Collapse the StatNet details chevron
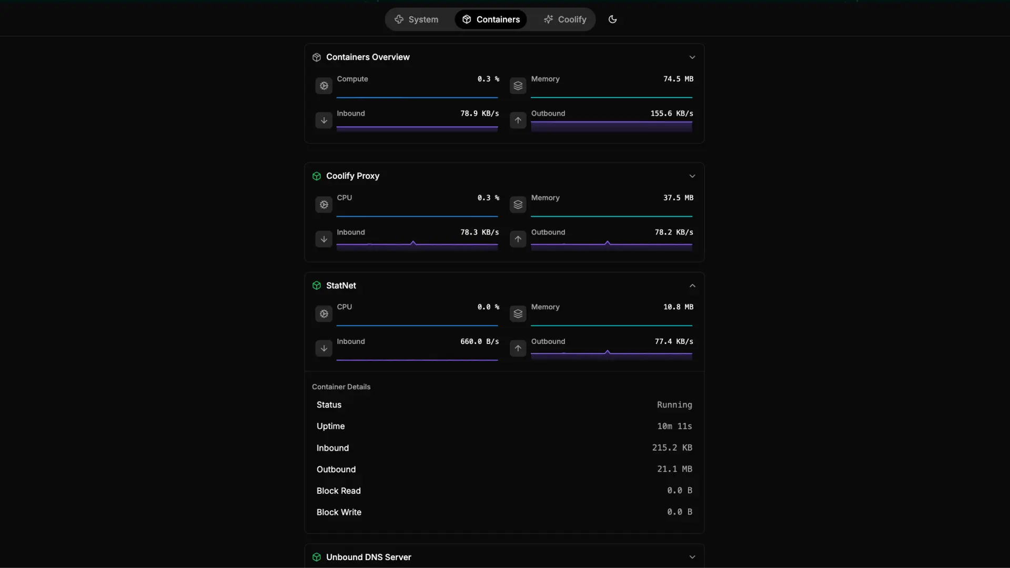 point(692,286)
